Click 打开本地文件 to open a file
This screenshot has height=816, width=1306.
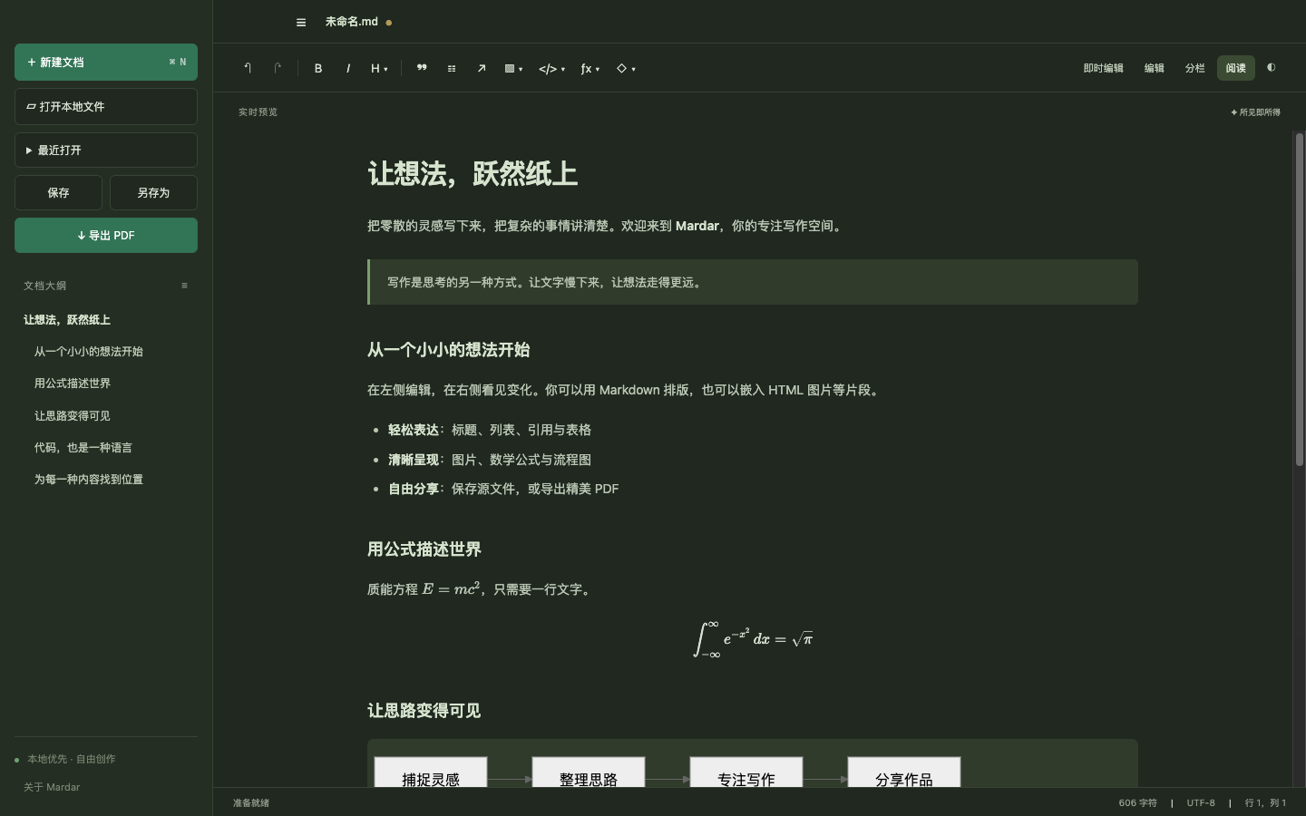[x=106, y=107]
